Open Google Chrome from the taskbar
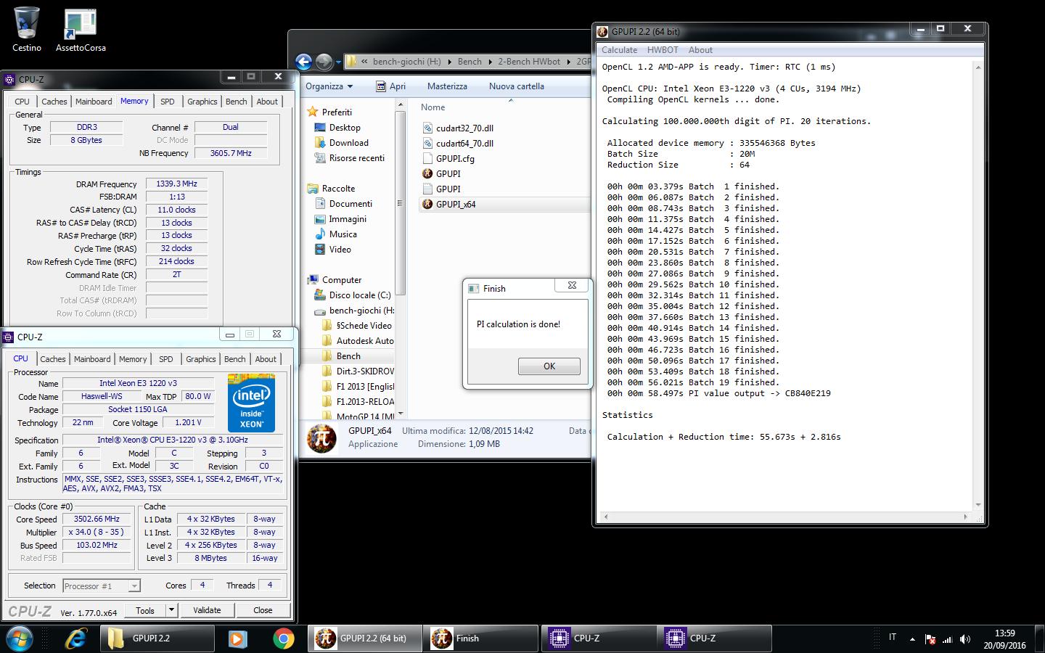 click(x=284, y=638)
